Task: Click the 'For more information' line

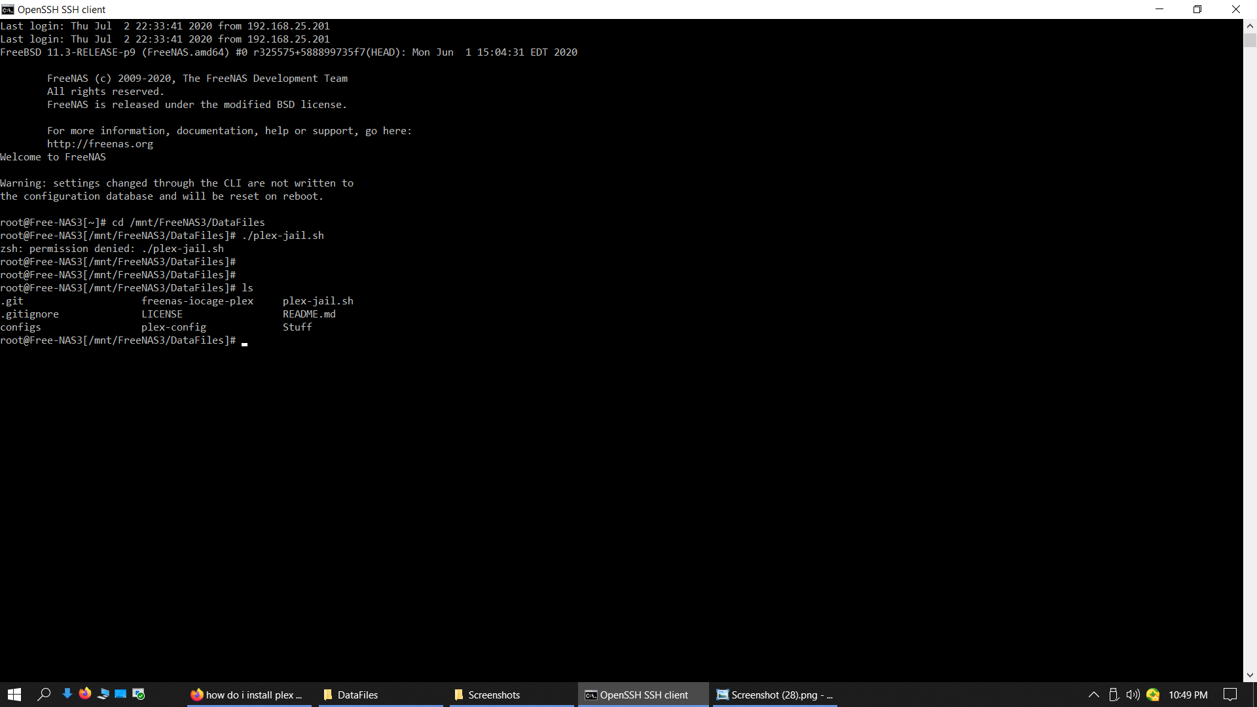Action: [229, 131]
